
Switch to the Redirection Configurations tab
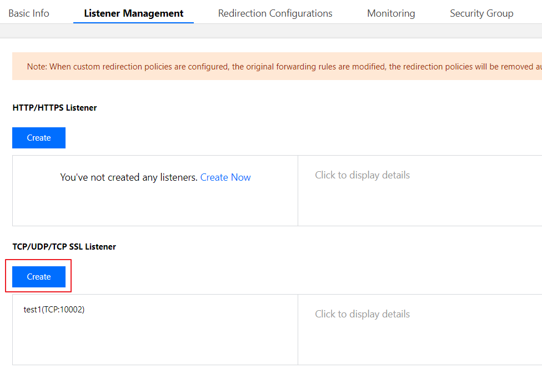[x=275, y=13]
